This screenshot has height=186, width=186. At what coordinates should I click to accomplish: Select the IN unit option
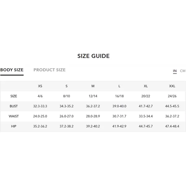pos(175,71)
